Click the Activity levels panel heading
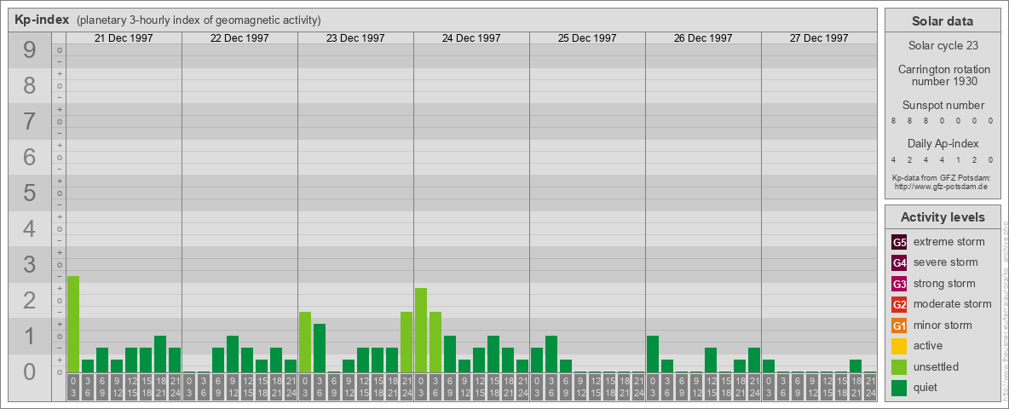 click(942, 217)
